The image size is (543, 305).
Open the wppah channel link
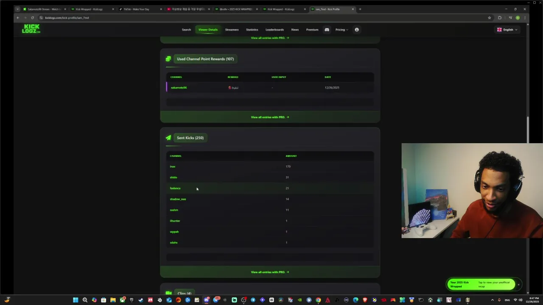pos(174,232)
